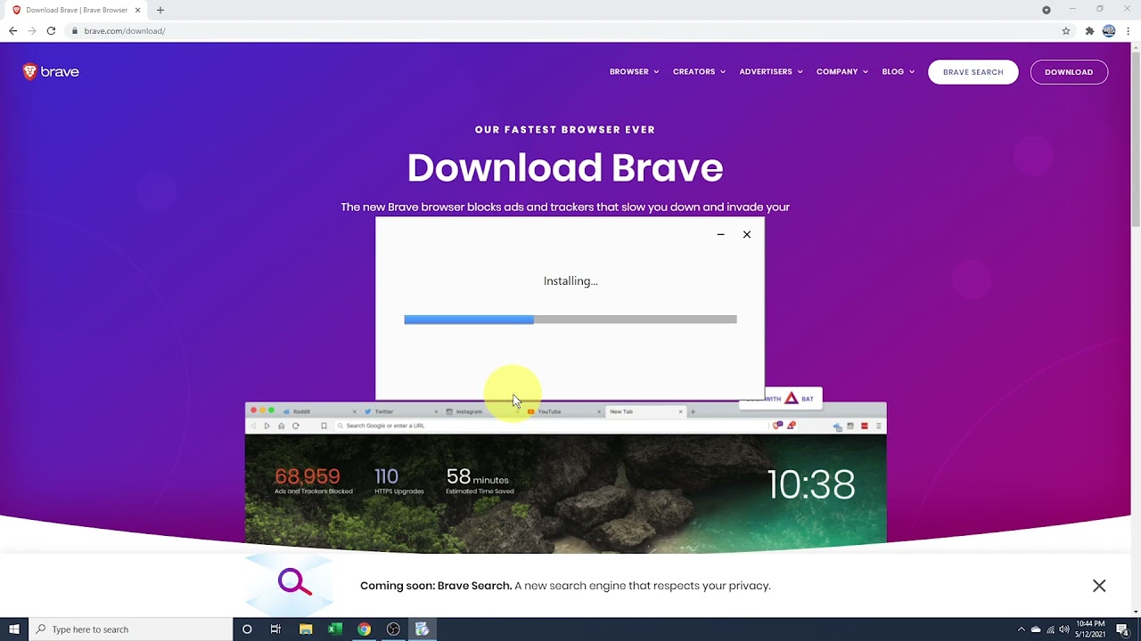Click the taskbar search box
Screen dimensions: 1141x641
coord(130,629)
